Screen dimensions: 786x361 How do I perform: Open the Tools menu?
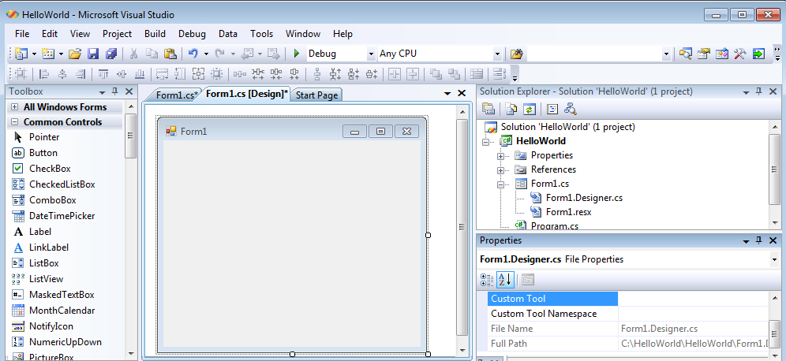[x=262, y=34]
